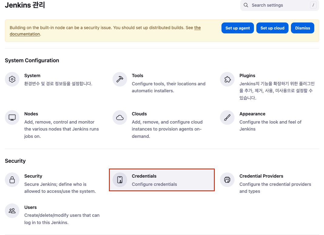Screen dimensions: 324x235
Task: Open the Nodes title link
Action: (31, 114)
